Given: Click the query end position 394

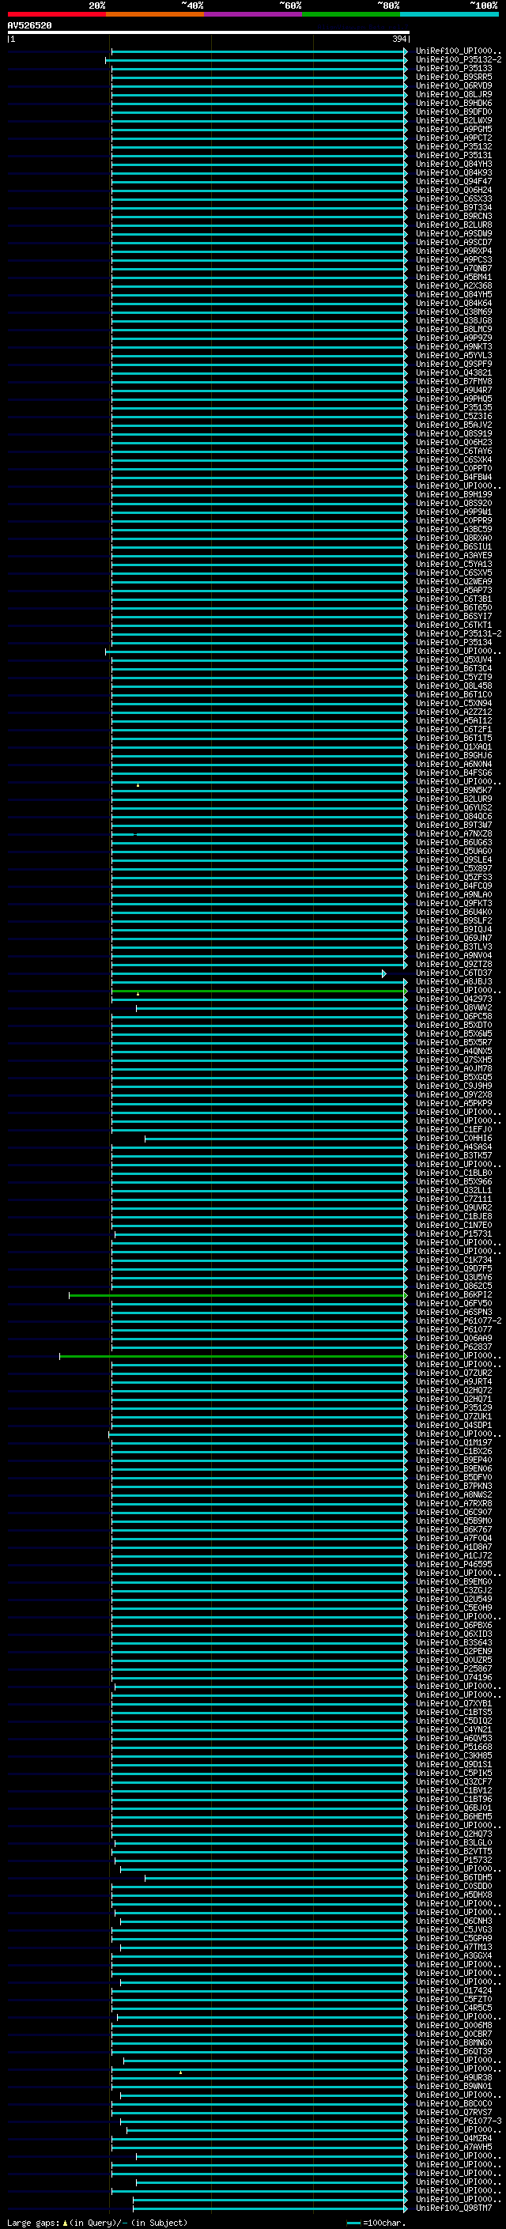Looking at the screenshot, I should (398, 40).
